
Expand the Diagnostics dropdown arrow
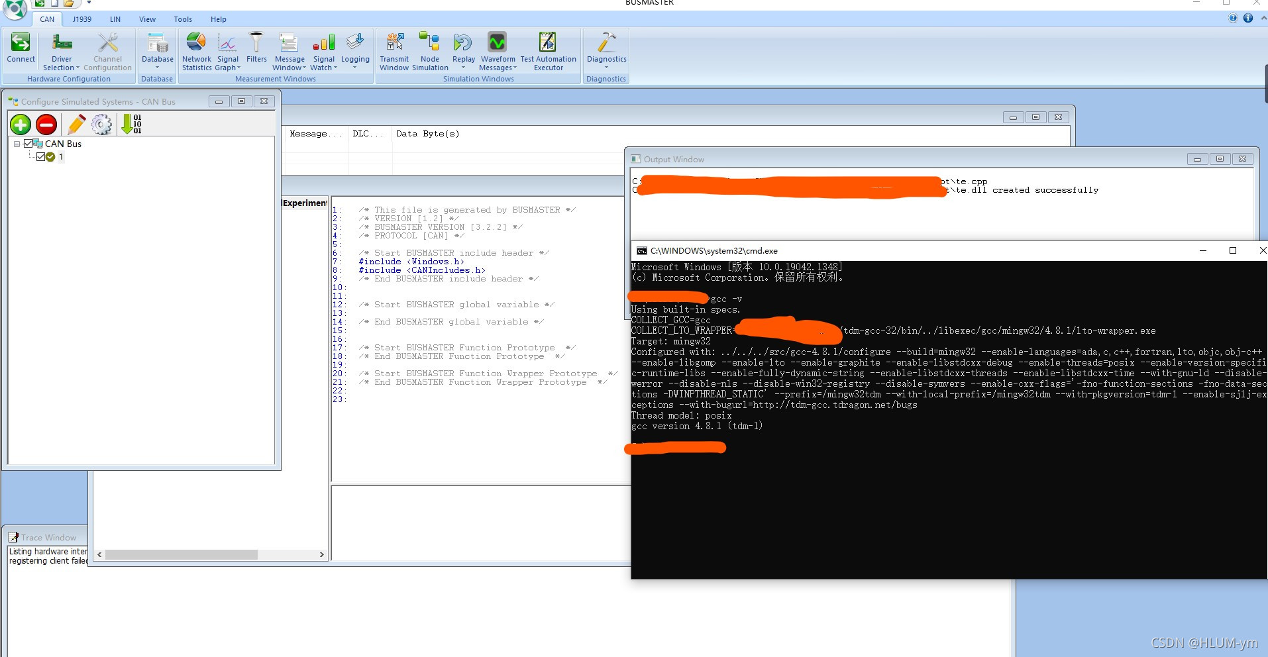606,68
